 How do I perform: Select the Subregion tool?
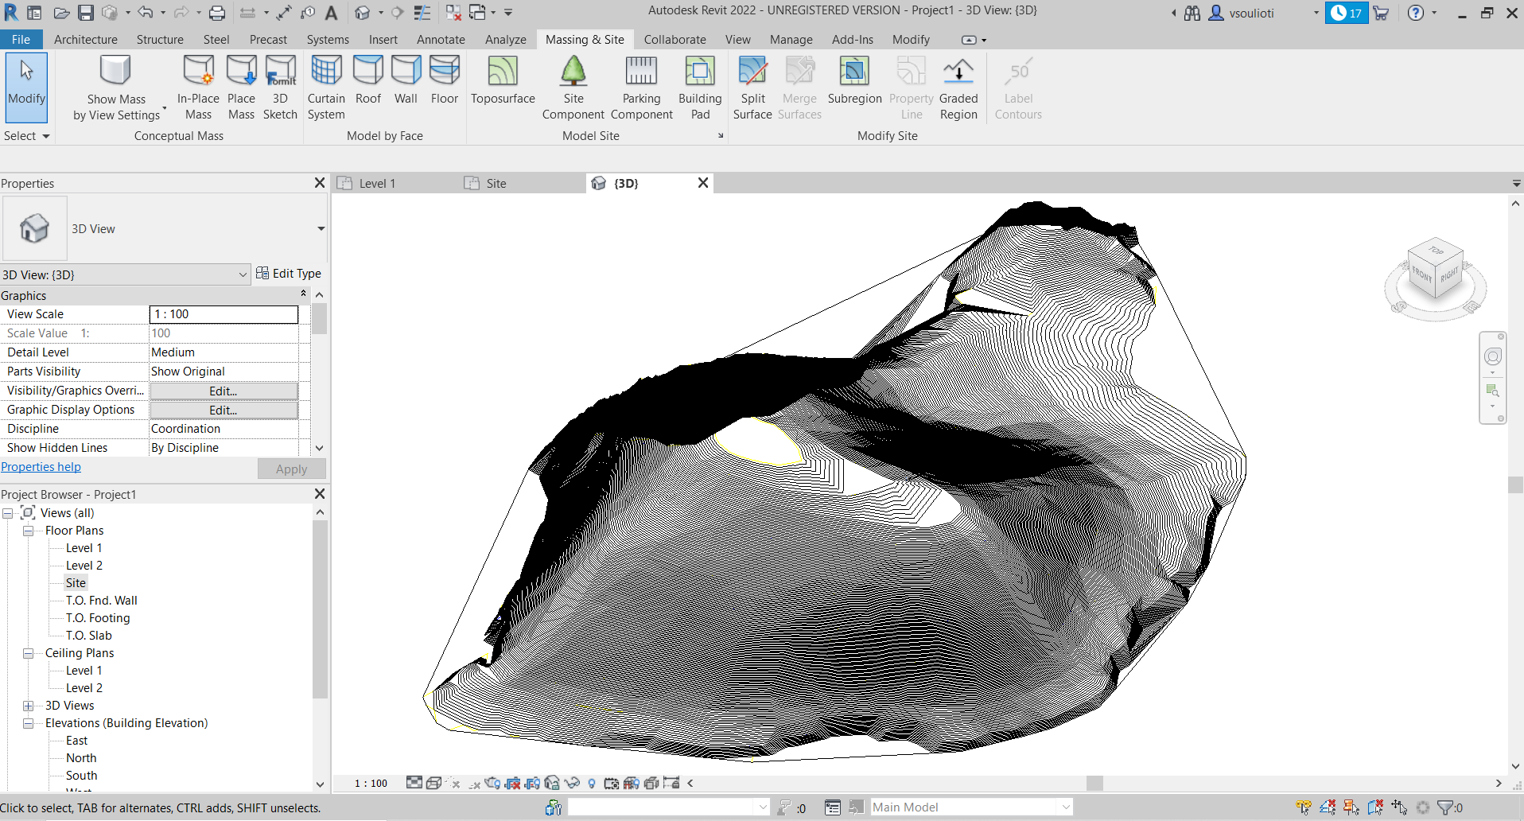click(854, 82)
